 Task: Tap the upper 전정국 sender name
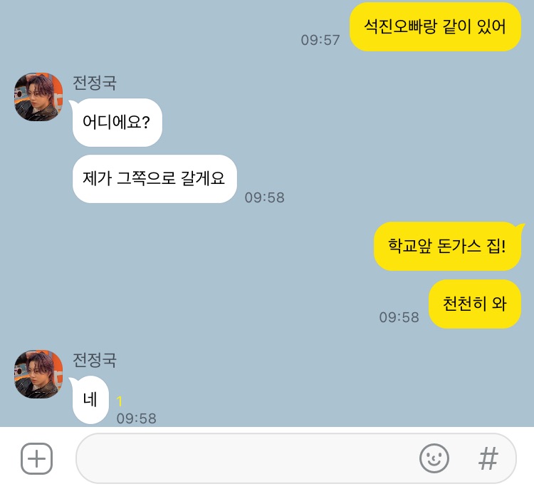coord(95,83)
